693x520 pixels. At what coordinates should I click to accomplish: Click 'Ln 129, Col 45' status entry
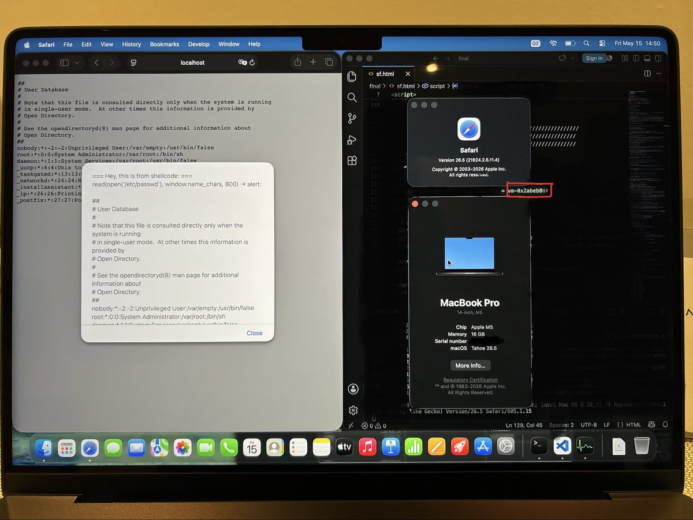click(524, 425)
